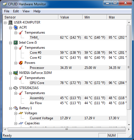The height and width of the screenshot is (140, 134).
Task: Click the Value column header
Action: point(70,17)
